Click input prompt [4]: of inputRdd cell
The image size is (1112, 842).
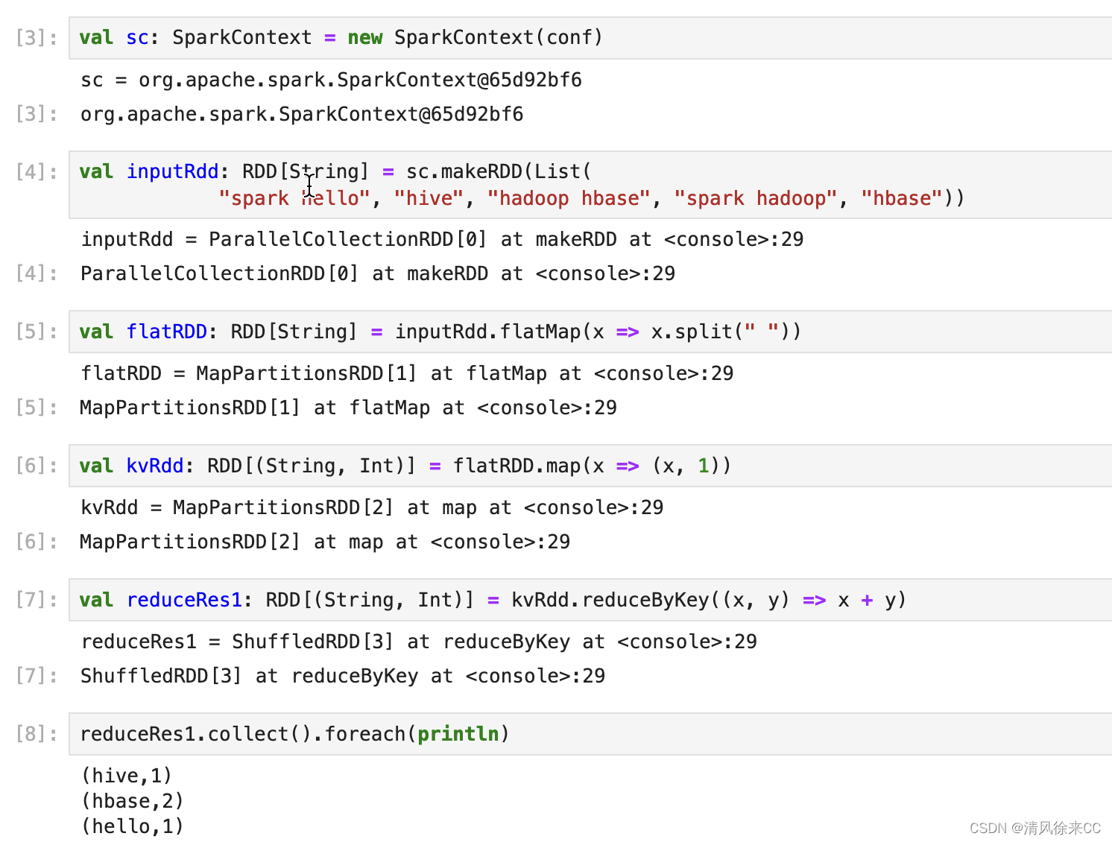click(x=37, y=172)
